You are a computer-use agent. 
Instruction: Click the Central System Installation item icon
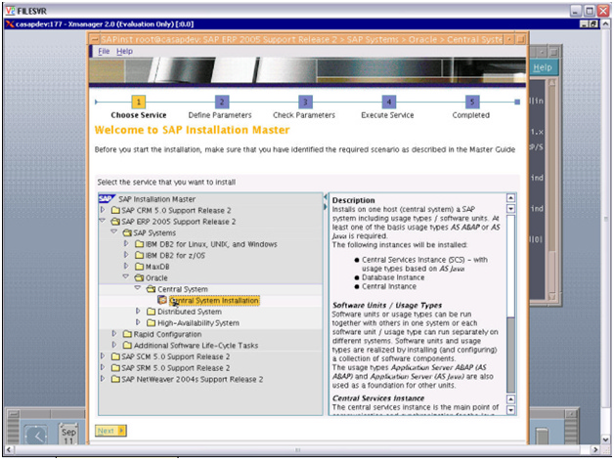point(163,301)
